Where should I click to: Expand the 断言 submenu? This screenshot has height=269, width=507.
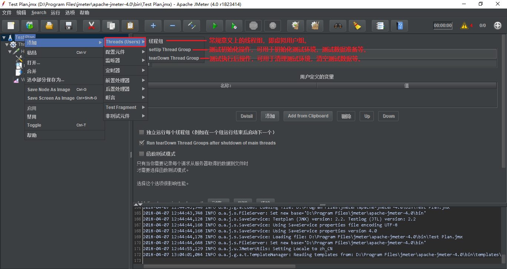125,97
